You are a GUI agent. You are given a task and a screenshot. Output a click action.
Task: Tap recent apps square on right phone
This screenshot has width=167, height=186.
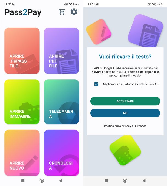click(106, 181)
